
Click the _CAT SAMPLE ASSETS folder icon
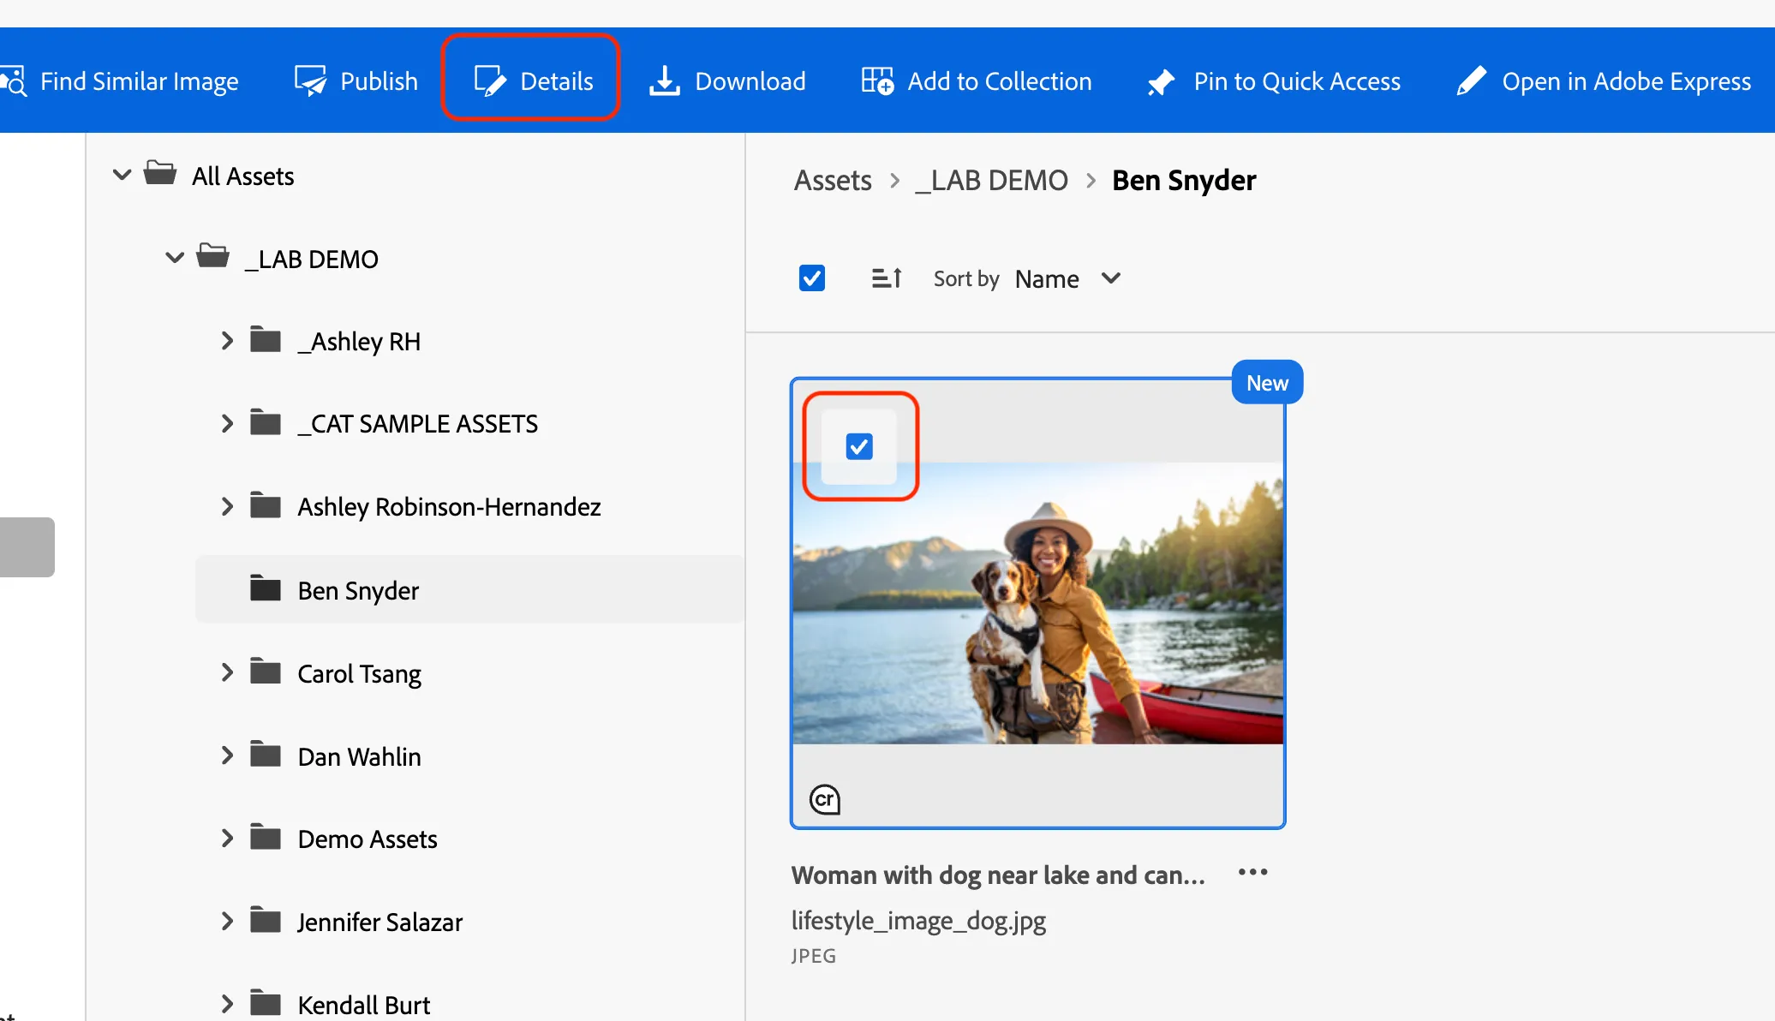[266, 422]
